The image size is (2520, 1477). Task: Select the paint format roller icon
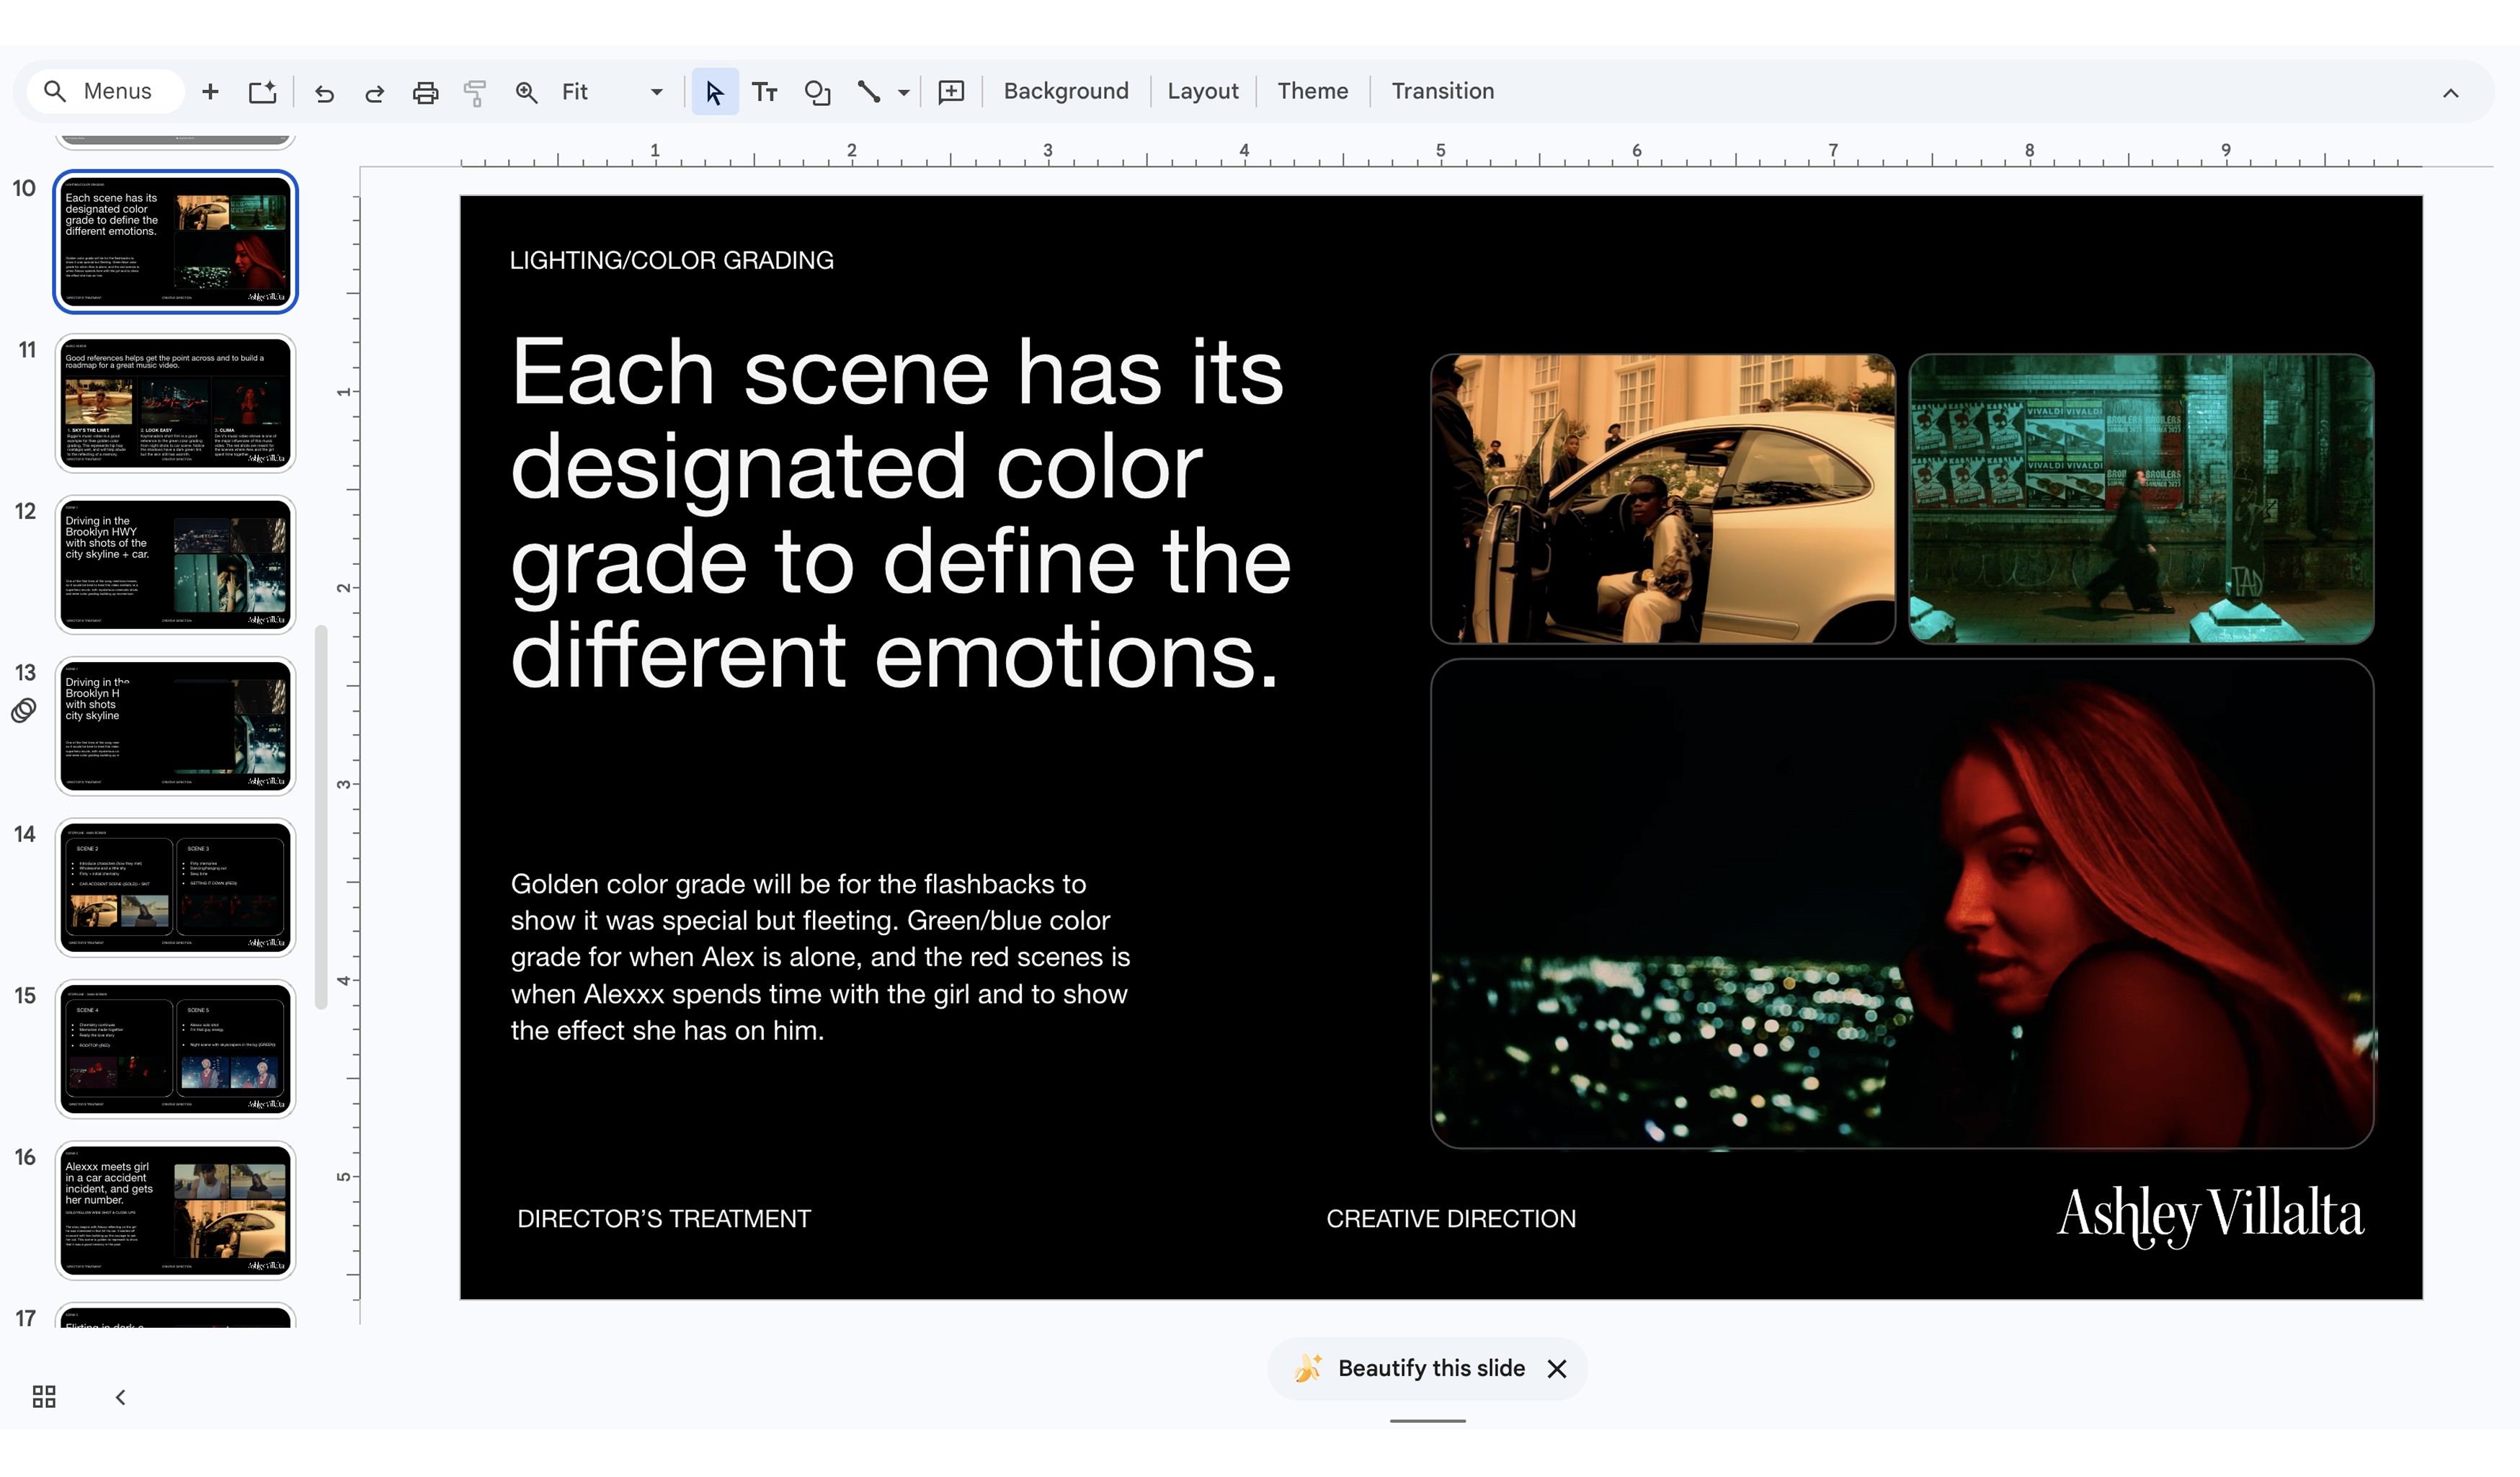coord(475,93)
